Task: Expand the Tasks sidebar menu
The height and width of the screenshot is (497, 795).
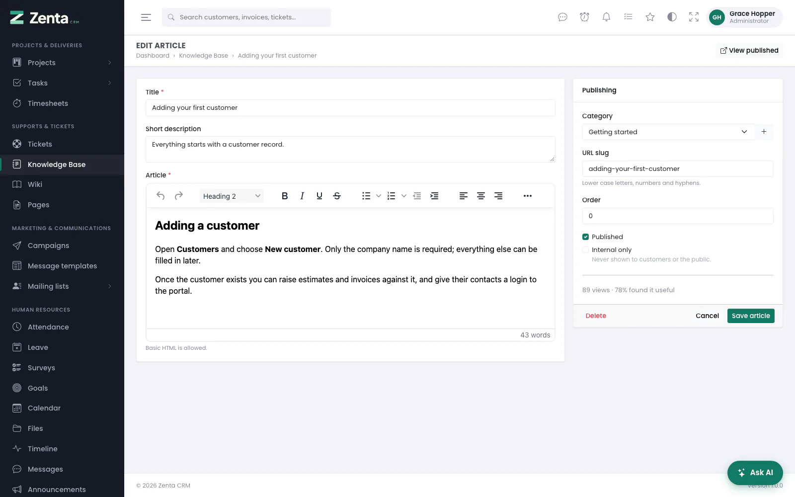Action: 62,83
